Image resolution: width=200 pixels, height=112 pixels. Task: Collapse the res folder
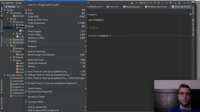[x=7, y=45]
